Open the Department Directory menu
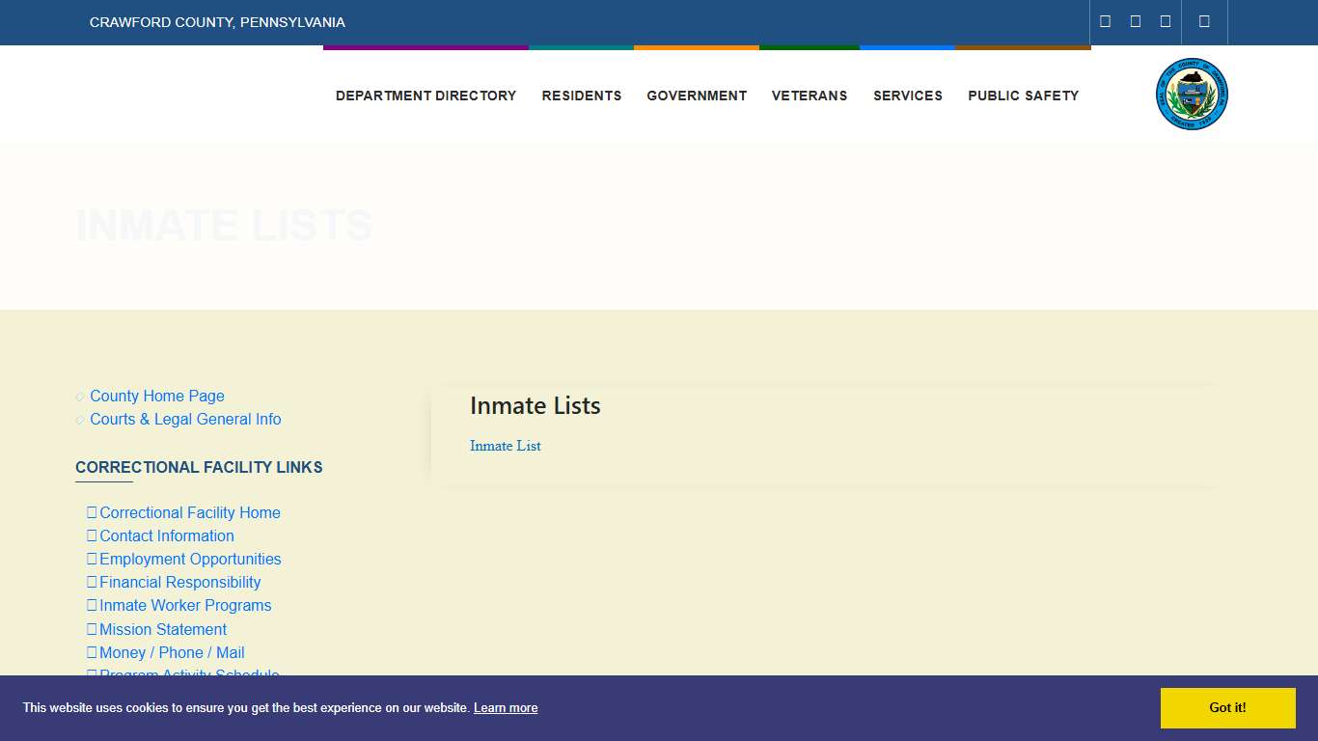The height and width of the screenshot is (741, 1318). (x=426, y=96)
